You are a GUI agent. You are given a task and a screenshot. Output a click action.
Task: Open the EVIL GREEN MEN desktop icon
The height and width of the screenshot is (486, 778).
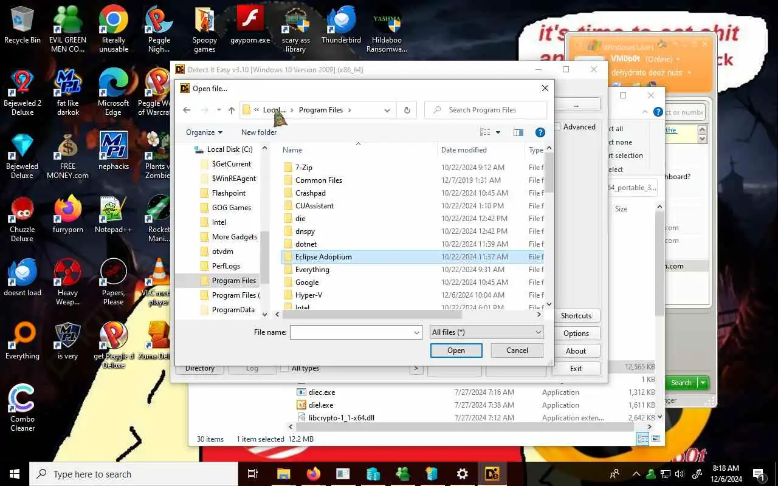click(67, 29)
